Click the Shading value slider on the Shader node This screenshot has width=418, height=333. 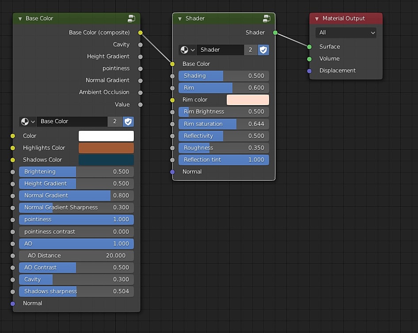pyautogui.click(x=224, y=76)
